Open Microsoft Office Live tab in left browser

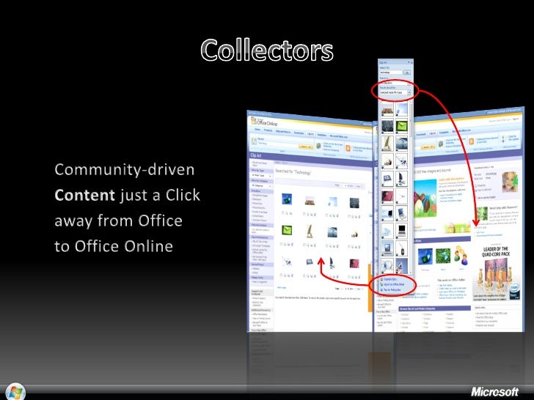click(x=339, y=136)
